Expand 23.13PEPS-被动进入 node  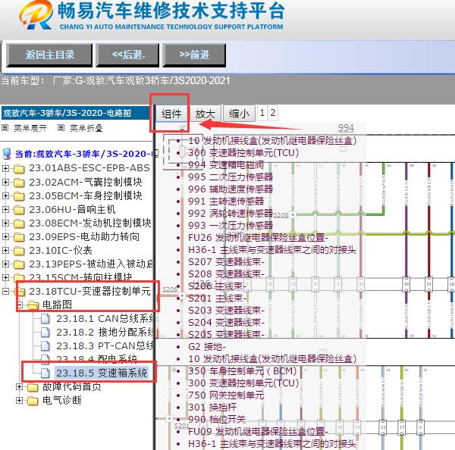[5, 264]
